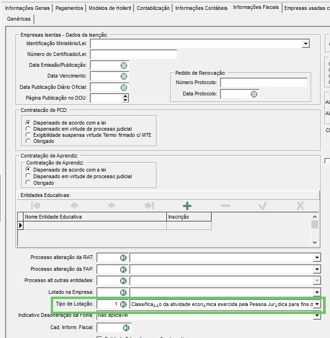Open lookup for Cad. Inform. Fiscal
The image size is (330, 338).
(126, 328)
